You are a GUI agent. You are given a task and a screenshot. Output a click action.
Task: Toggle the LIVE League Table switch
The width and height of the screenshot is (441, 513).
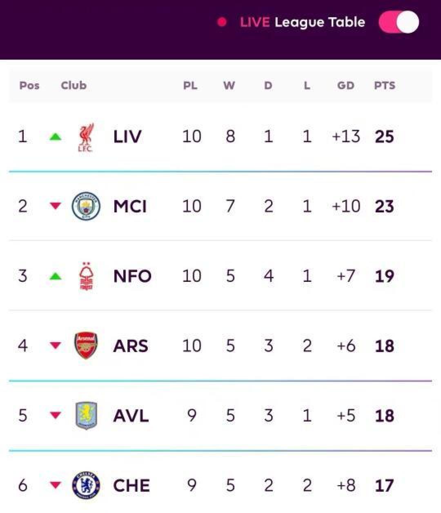coord(399,22)
